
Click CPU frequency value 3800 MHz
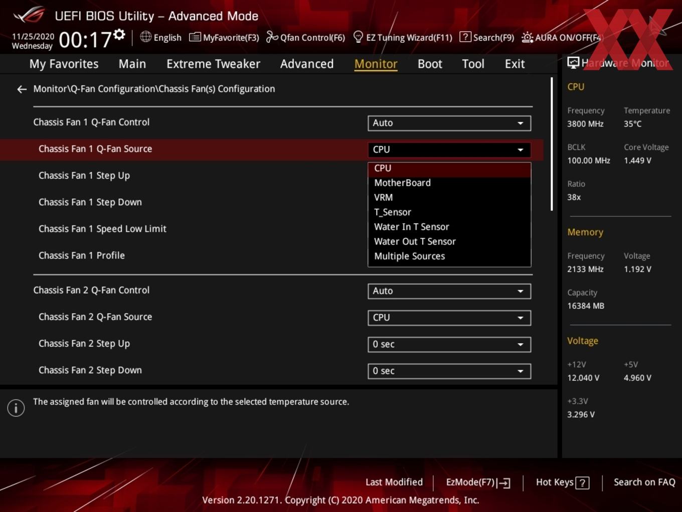tap(585, 124)
